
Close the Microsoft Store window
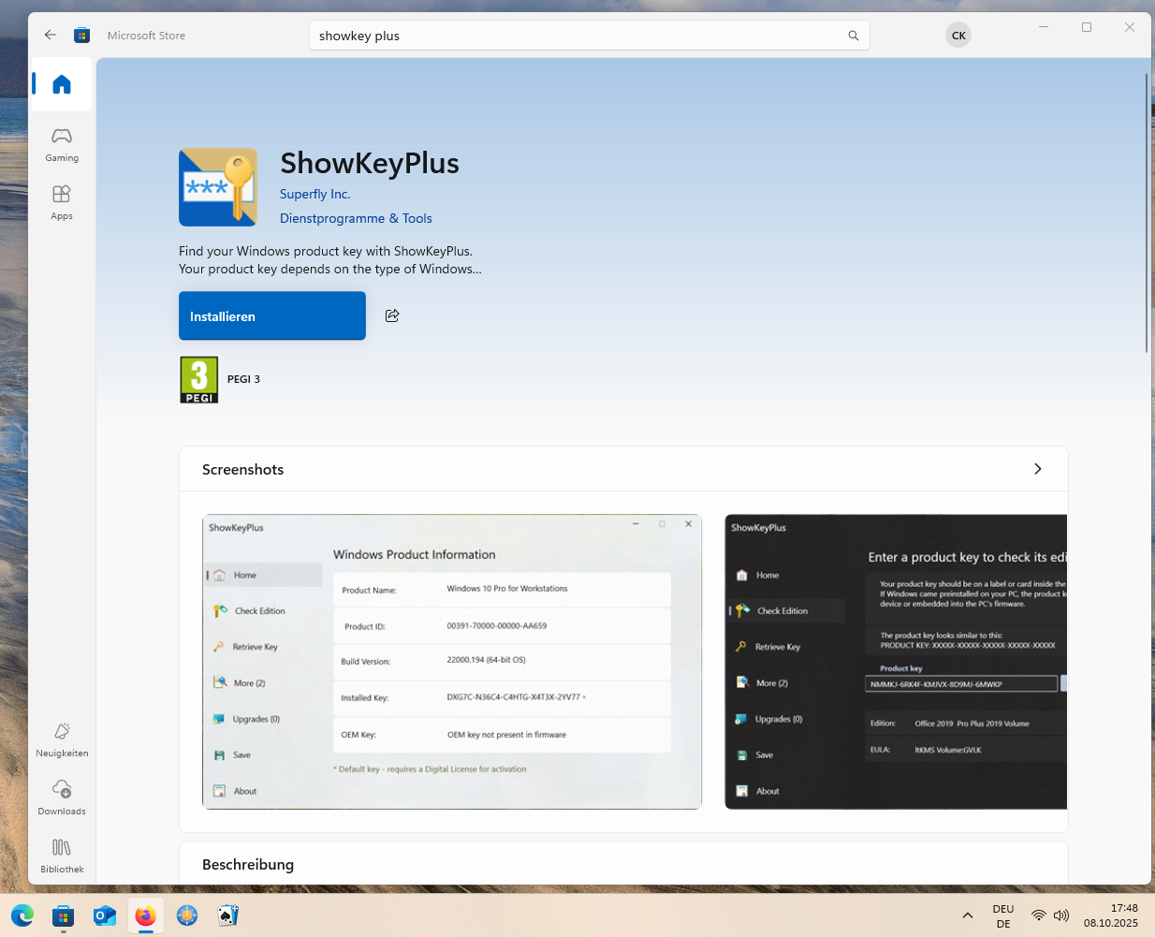click(1130, 27)
